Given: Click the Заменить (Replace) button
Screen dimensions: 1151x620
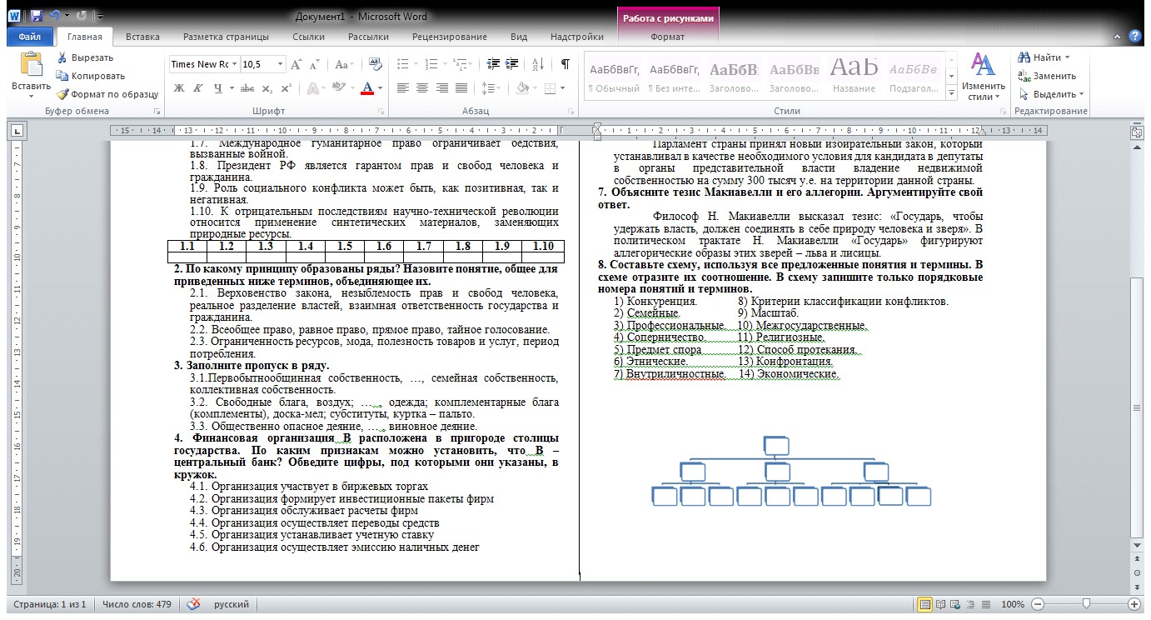Looking at the screenshot, I should [x=1048, y=76].
